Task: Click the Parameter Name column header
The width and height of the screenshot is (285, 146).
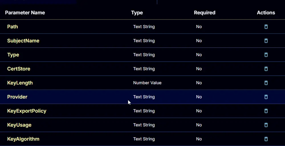Action: (x=25, y=13)
